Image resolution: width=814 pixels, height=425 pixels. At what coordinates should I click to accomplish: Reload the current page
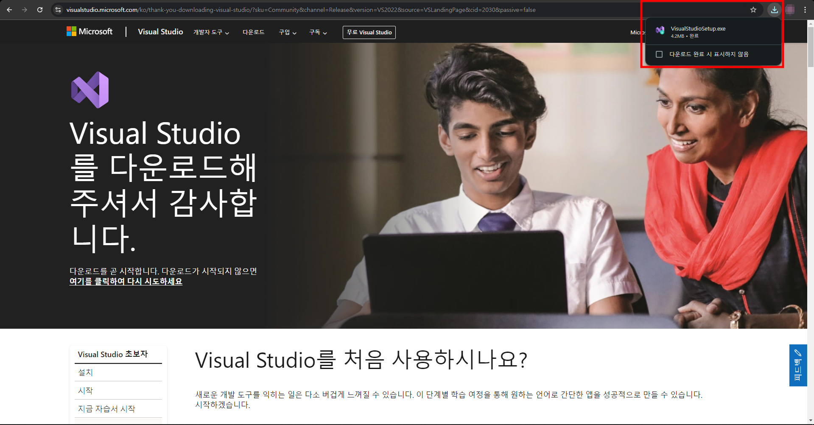tap(40, 10)
